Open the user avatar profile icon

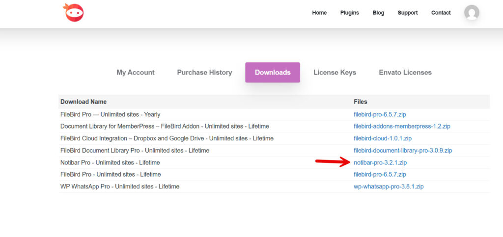click(472, 12)
